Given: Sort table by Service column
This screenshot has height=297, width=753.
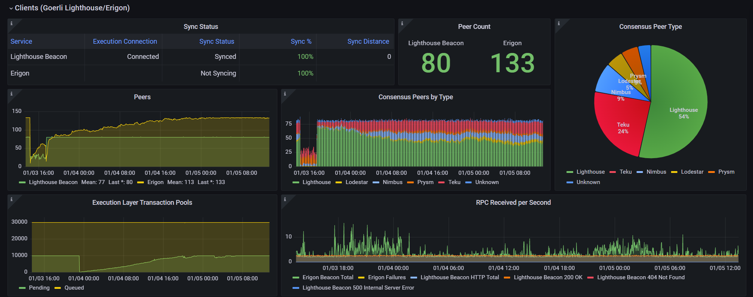Looking at the screenshot, I should click(21, 41).
